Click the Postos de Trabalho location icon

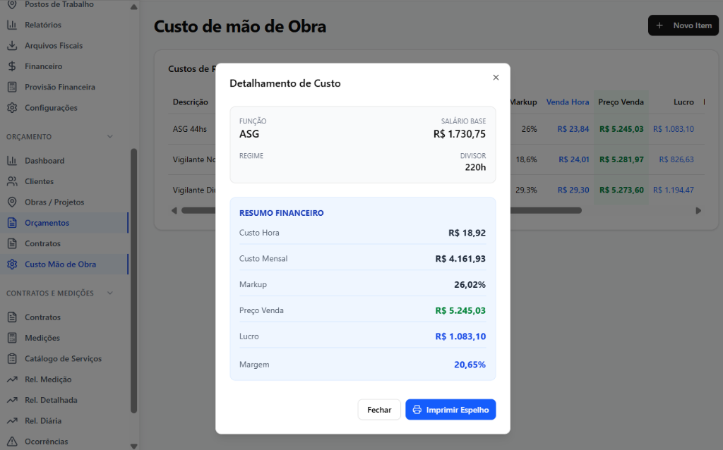(x=12, y=5)
